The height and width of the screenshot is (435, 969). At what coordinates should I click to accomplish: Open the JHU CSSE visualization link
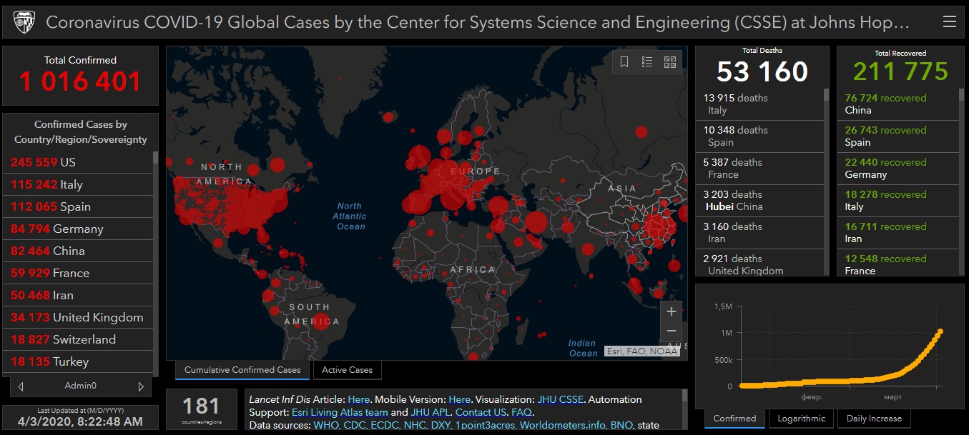(x=561, y=399)
